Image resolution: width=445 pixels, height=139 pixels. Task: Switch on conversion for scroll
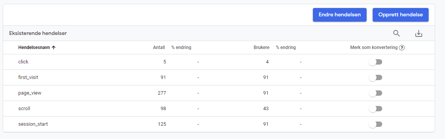tap(375, 109)
